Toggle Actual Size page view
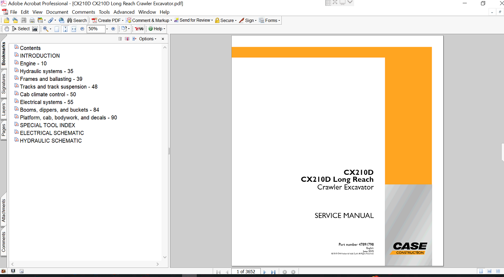The width and height of the screenshot is (504, 277). click(x=57, y=29)
